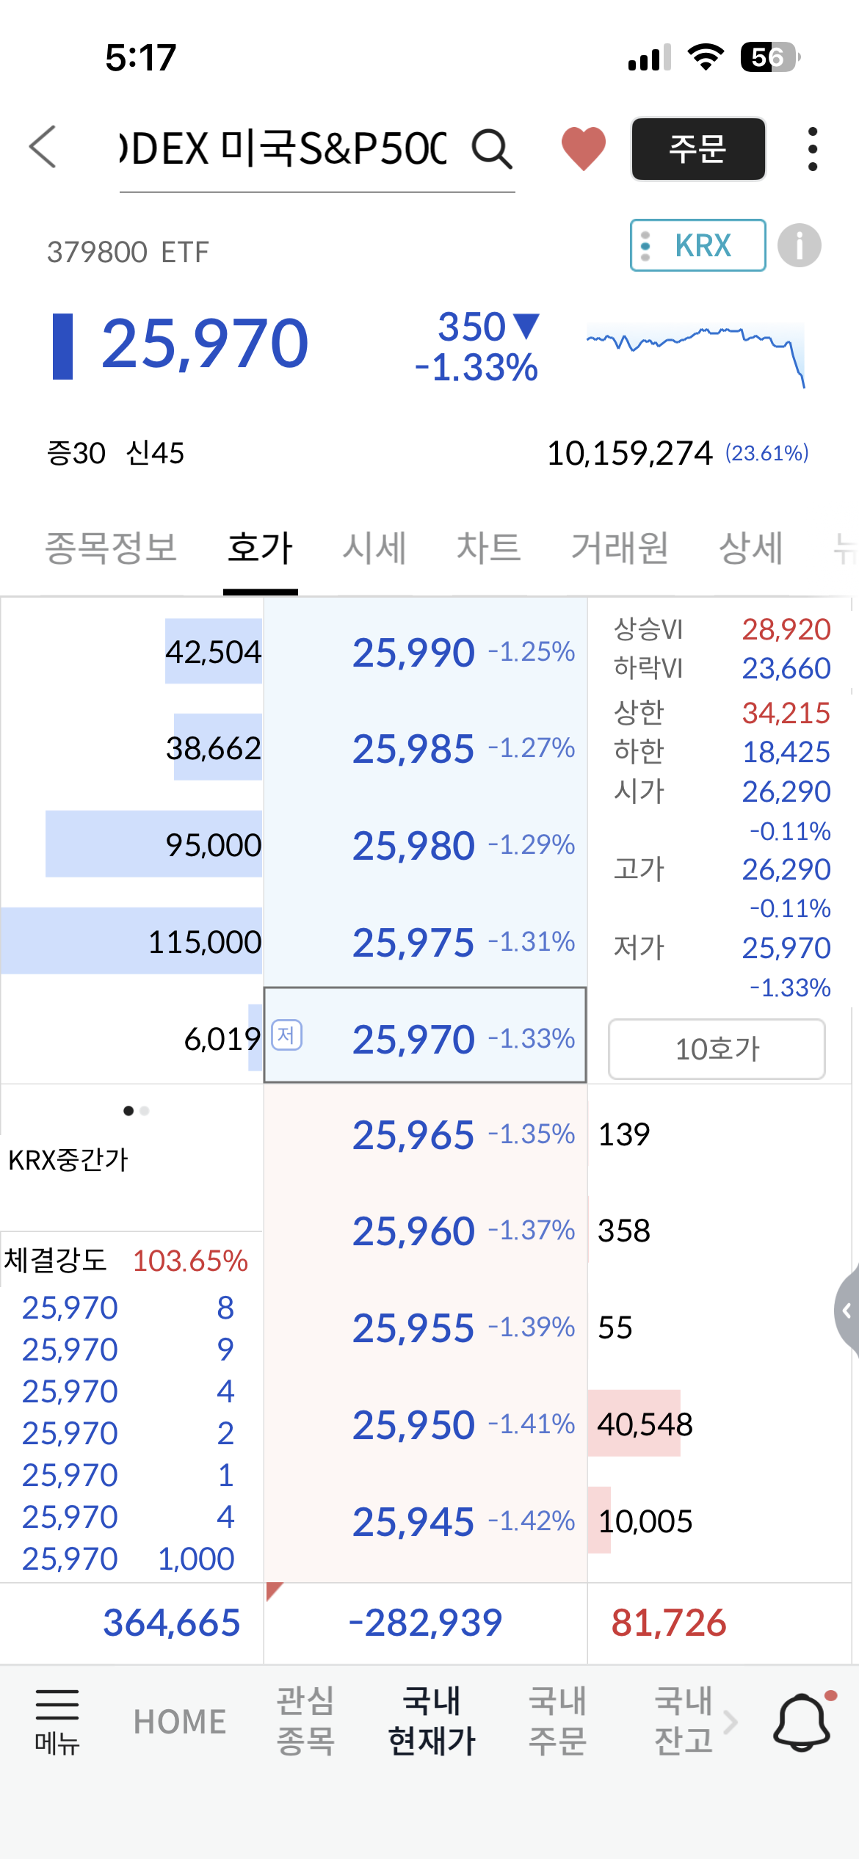Switch page dots above KRX중간가
859x1859 pixels.
pyautogui.click(x=136, y=1111)
